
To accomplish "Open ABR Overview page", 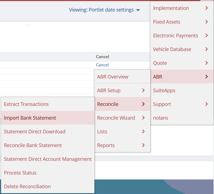I will click(x=113, y=77).
